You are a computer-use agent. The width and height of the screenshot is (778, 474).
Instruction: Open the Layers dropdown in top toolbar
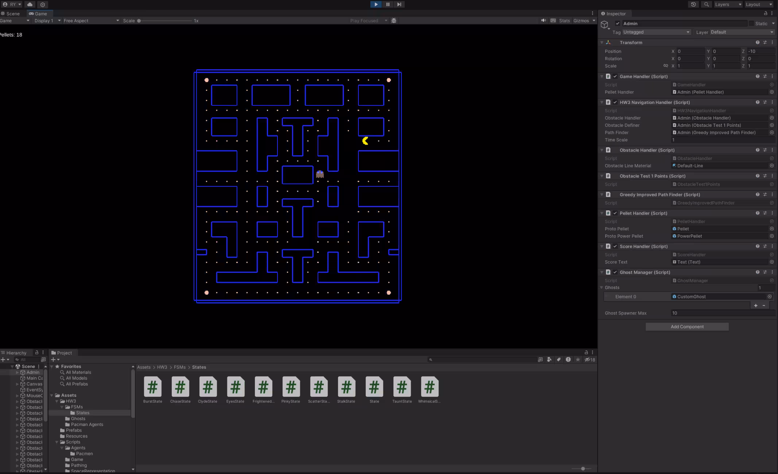(728, 4)
